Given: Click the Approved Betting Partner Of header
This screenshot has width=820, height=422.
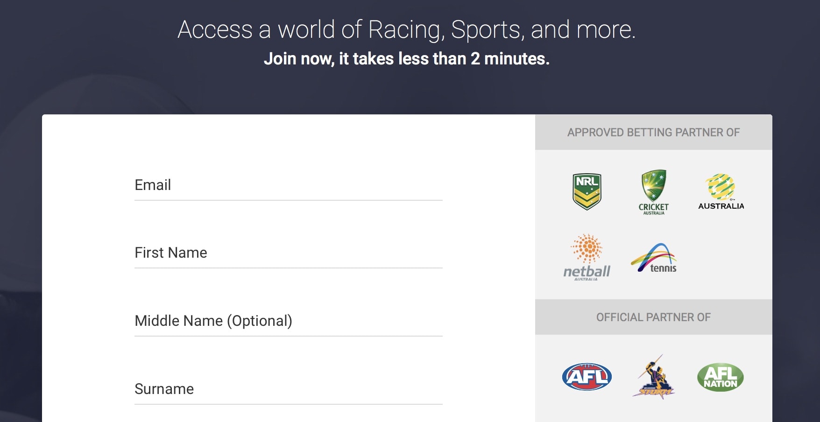Looking at the screenshot, I should coord(654,132).
